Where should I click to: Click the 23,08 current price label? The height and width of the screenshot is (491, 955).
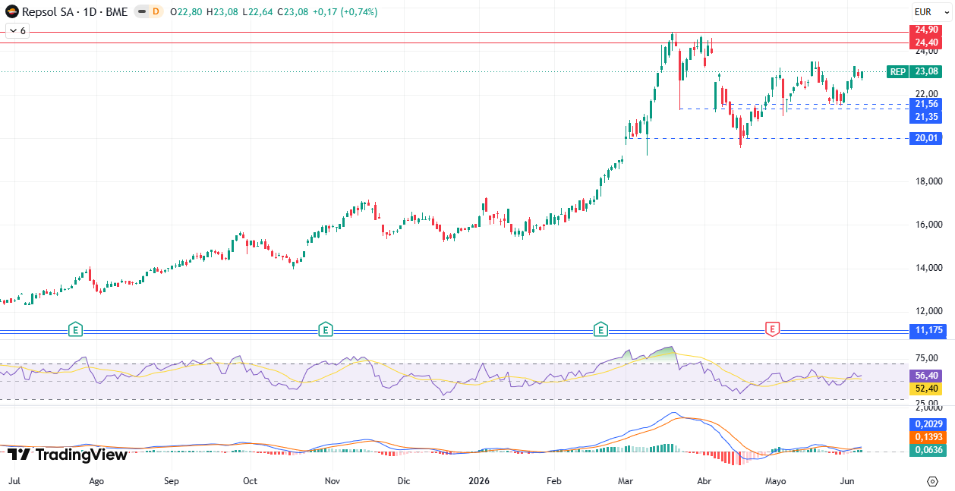coord(927,71)
